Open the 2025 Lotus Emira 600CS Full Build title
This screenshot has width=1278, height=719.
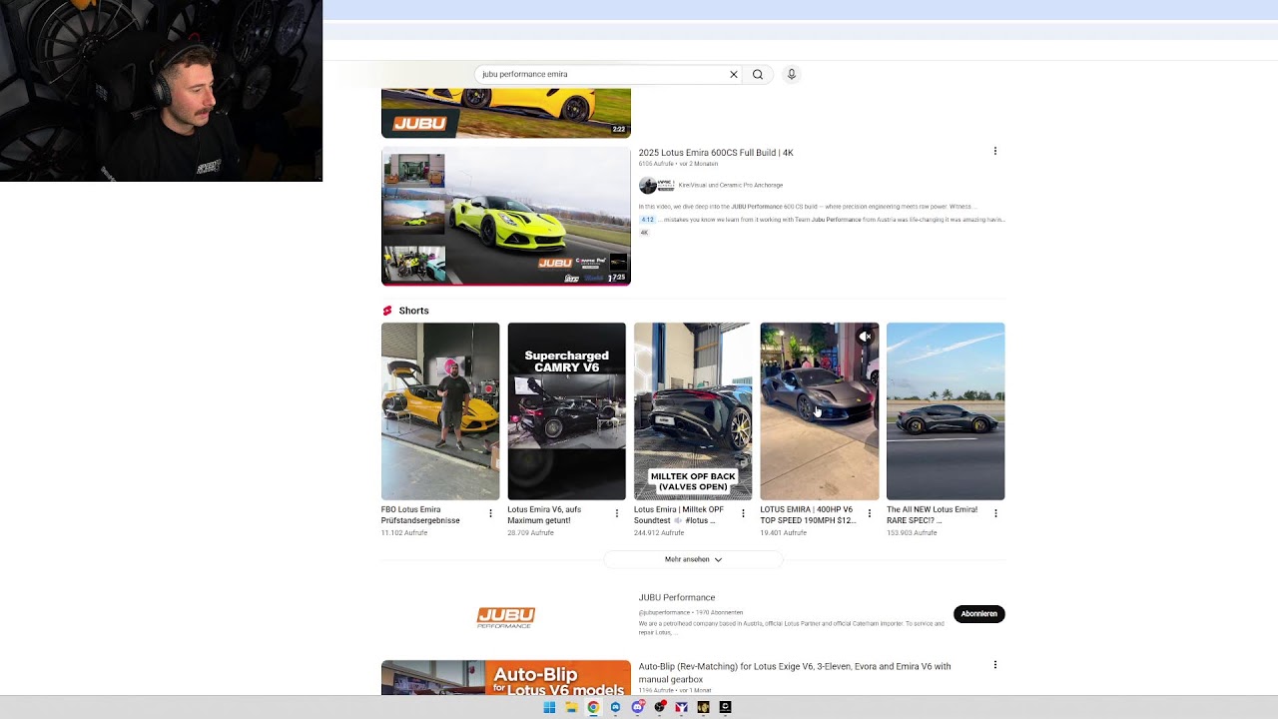pyautogui.click(x=716, y=153)
